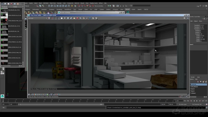The image size is (208, 117).
Task: Click the Visibility on value field
Action: (x=203, y=41)
